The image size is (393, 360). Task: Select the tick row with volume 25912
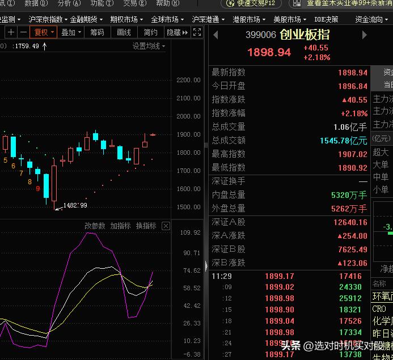click(289, 298)
